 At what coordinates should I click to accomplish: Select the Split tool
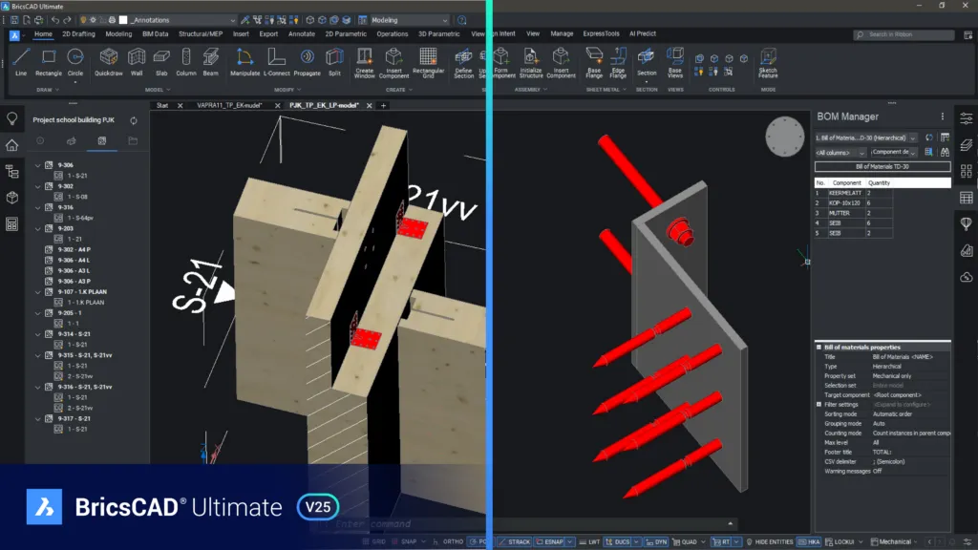334,62
